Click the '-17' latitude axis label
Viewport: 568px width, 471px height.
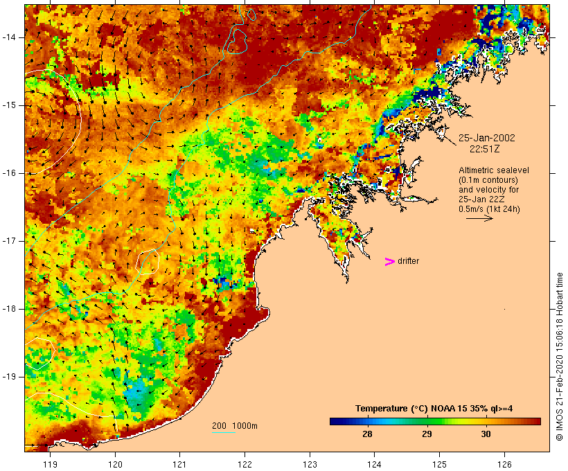pos(9,241)
